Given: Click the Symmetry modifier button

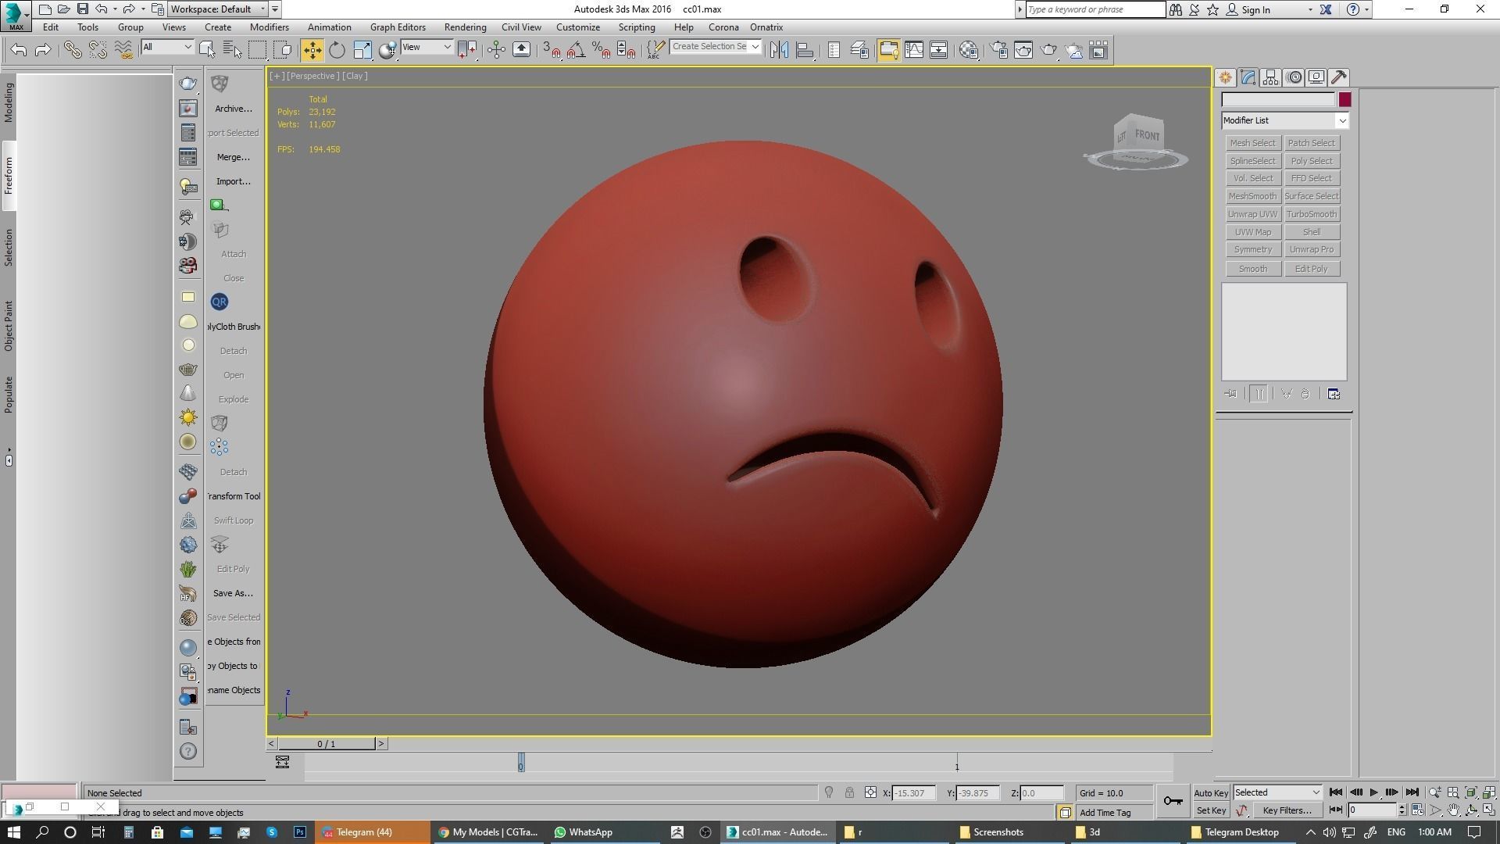Looking at the screenshot, I should click(1252, 249).
